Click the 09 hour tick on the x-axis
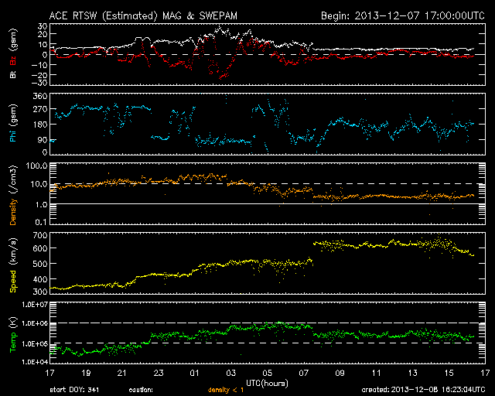495x396 pixels. 340,373
